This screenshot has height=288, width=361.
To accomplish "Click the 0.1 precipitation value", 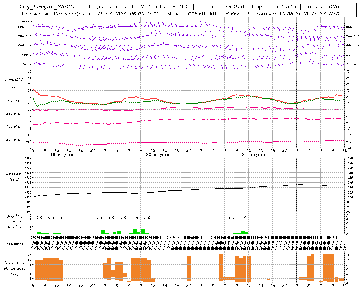I will [63, 218].
